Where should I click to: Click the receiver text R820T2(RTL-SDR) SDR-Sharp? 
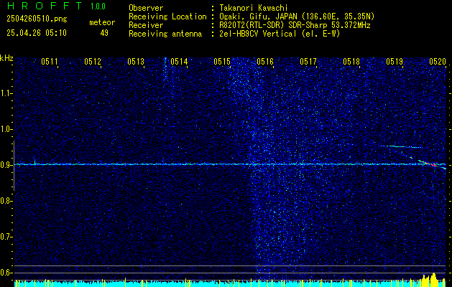click(273, 25)
